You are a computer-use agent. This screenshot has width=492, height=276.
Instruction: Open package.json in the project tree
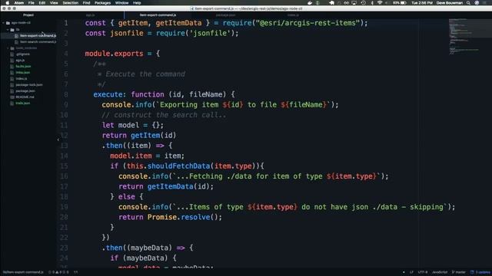pyautogui.click(x=25, y=90)
